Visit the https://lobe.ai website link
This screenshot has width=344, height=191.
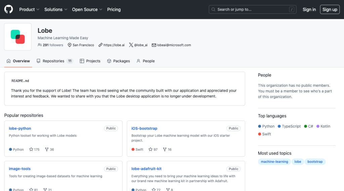(114, 45)
